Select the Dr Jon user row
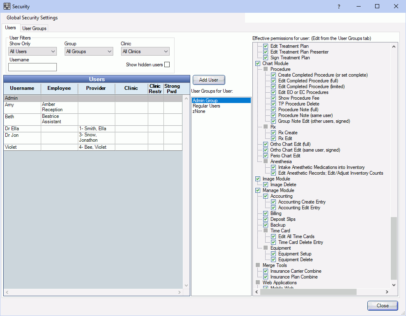Screen dimensions: 406x316 point(93,138)
